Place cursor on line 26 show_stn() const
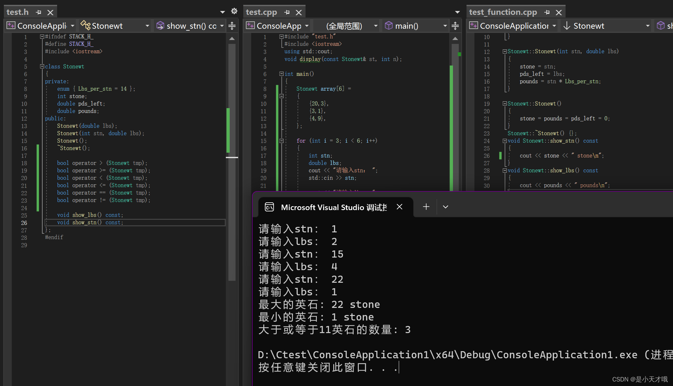The width and height of the screenshot is (673, 386). 90,223
